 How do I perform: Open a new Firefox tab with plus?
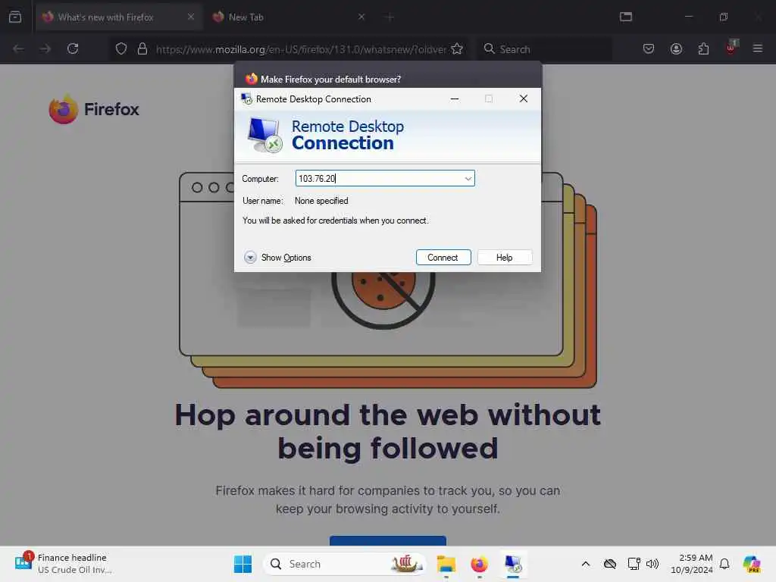pos(390,17)
